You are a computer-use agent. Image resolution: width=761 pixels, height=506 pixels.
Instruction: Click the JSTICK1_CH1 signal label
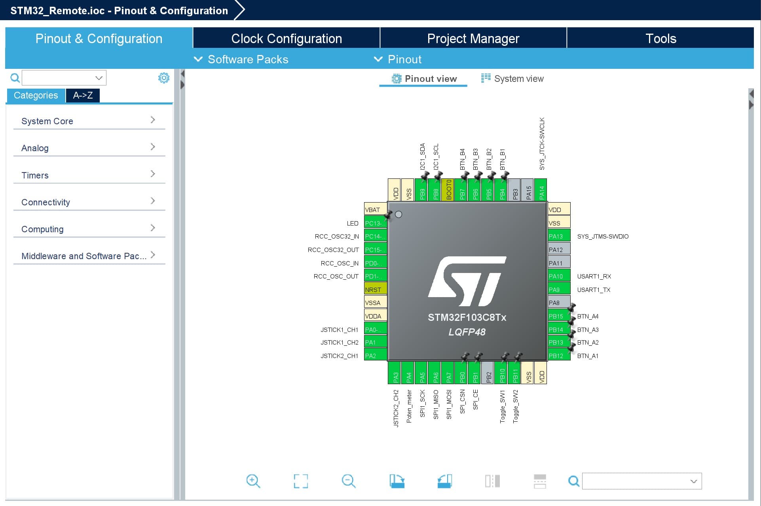[x=339, y=330]
